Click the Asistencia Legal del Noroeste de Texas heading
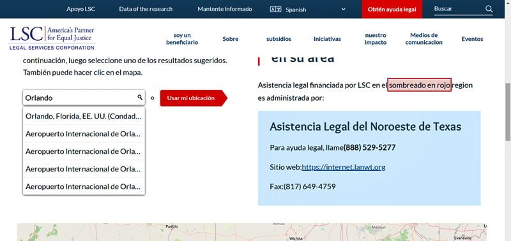 [365, 126]
